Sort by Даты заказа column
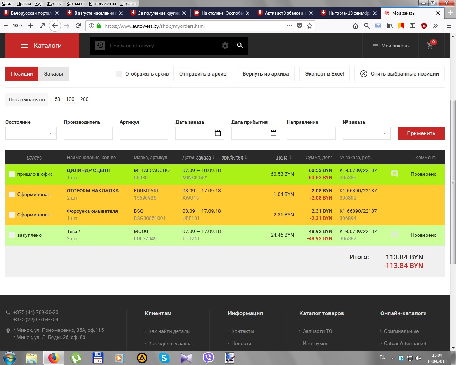Viewport: 456px width, 365px height. pyautogui.click(x=203, y=157)
